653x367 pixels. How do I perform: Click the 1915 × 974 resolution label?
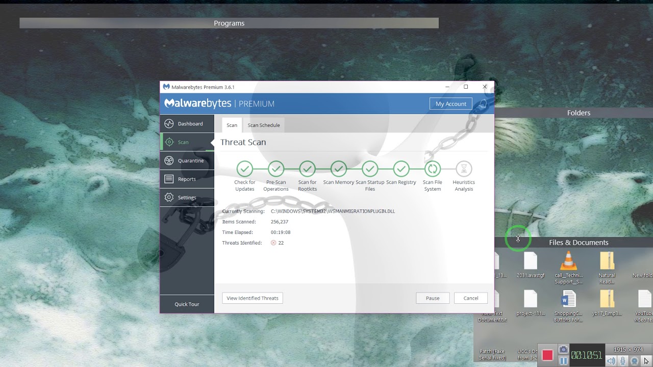point(629,350)
